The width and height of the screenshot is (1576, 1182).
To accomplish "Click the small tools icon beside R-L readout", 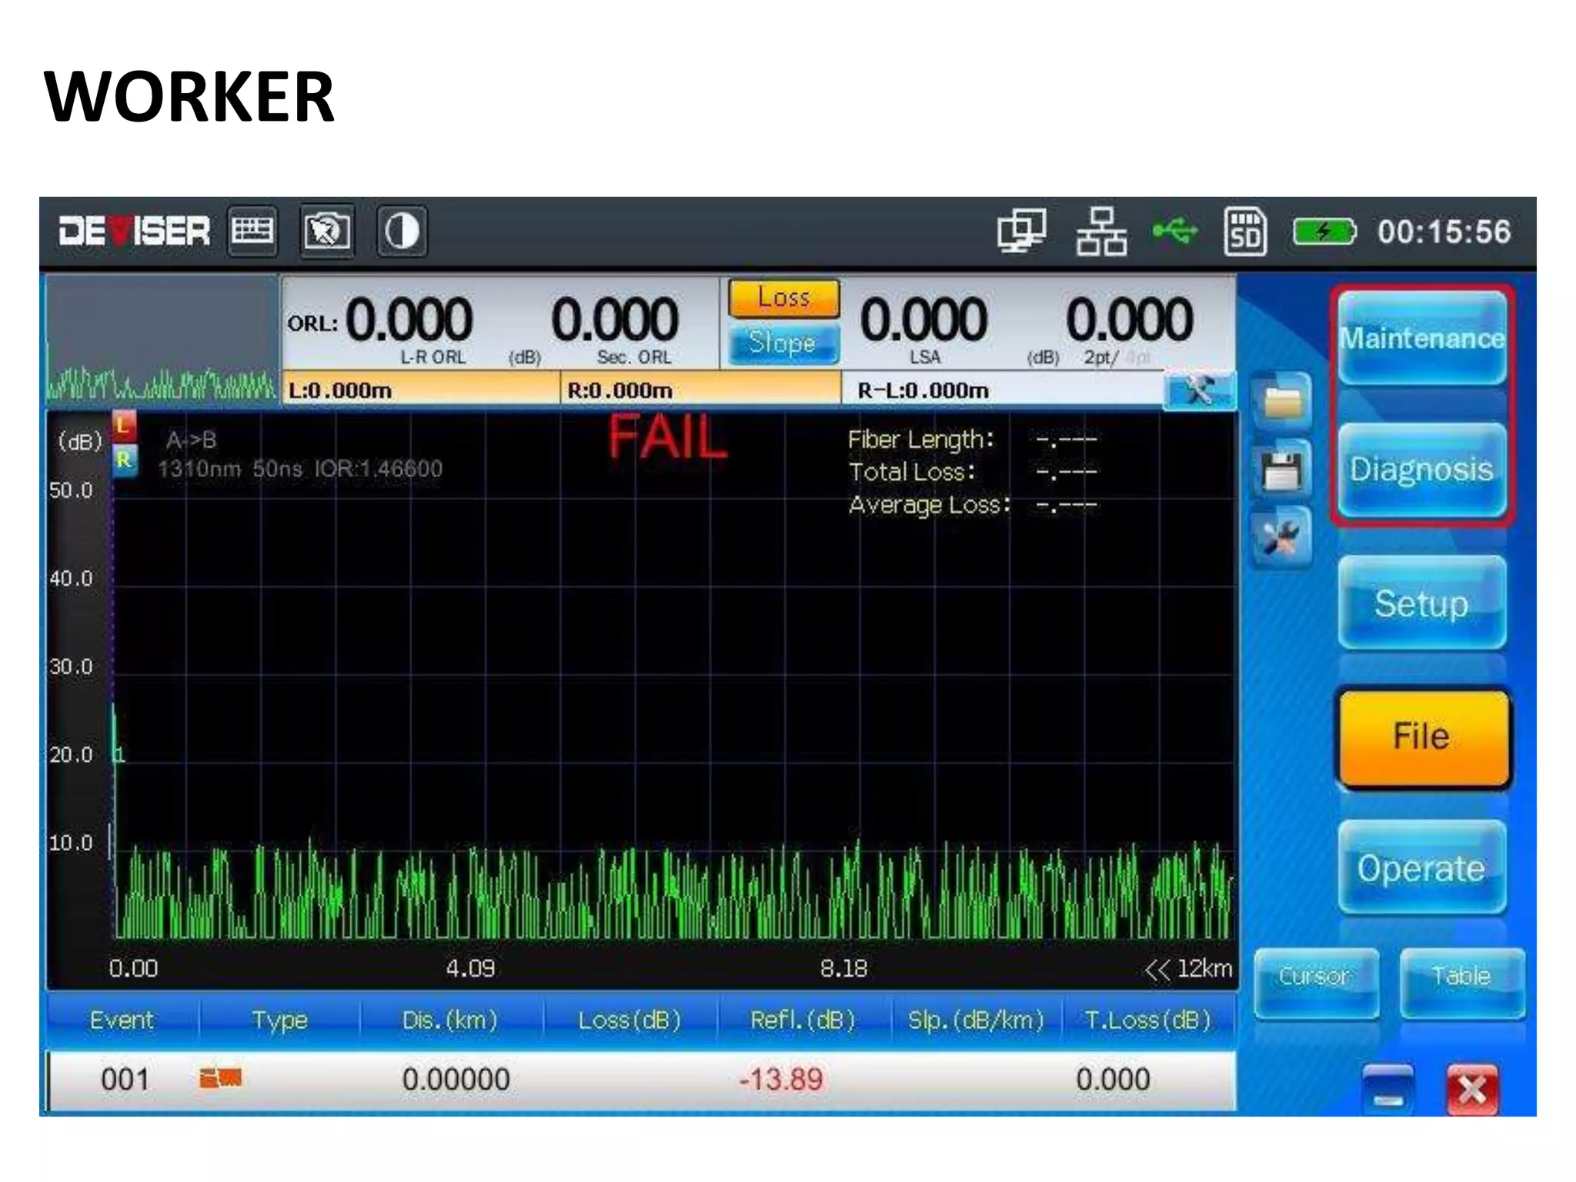I will coord(1199,392).
